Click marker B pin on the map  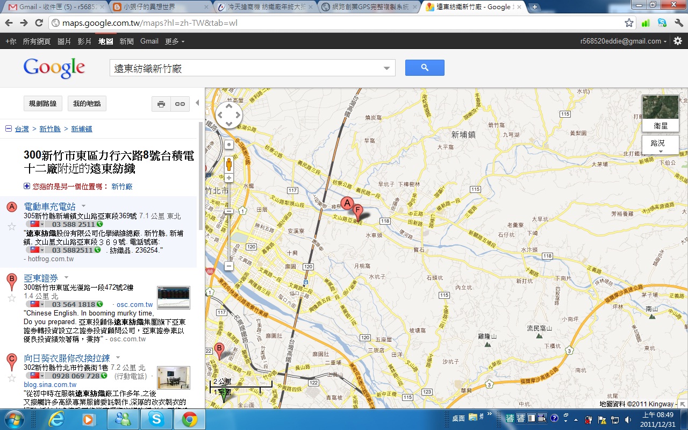(219, 350)
